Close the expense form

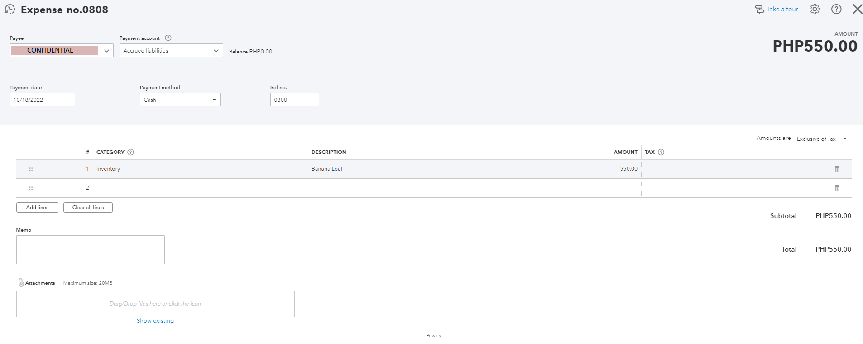[858, 9]
